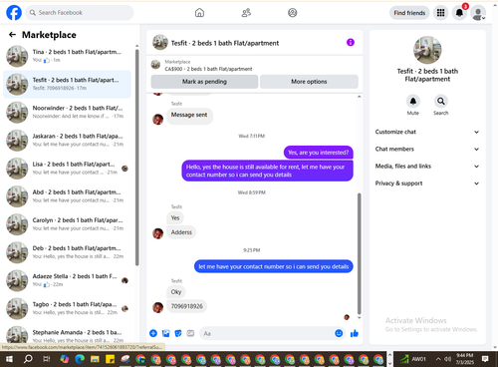Open Sticky Notes from the taskbar
This screenshot has width=498, height=367.
point(110,359)
